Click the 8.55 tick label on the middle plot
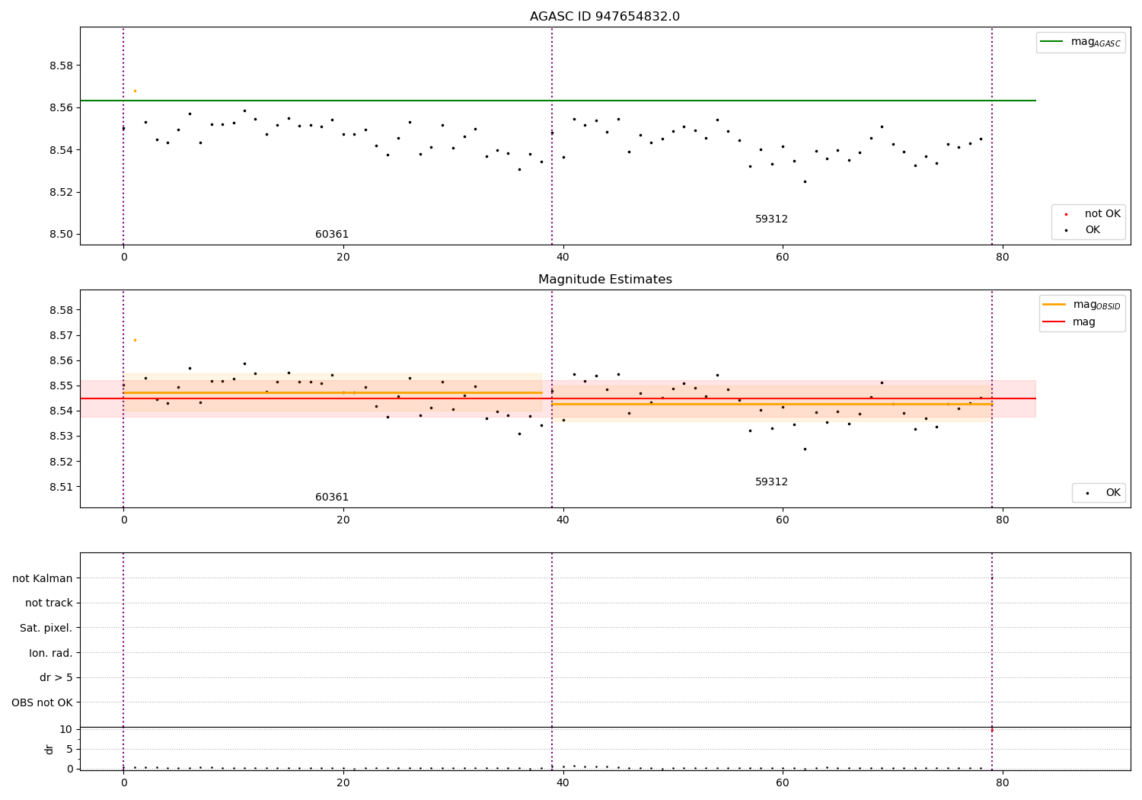The image size is (1142, 800). click(x=61, y=386)
